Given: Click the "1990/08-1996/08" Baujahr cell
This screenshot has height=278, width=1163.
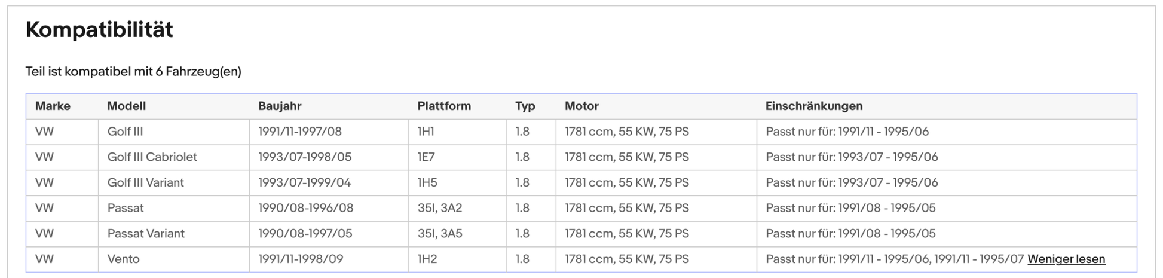Looking at the screenshot, I should pyautogui.click(x=305, y=208).
